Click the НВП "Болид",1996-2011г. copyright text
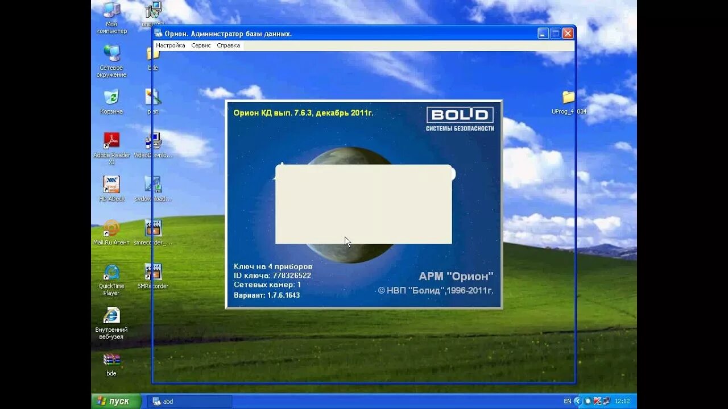 click(x=436, y=290)
